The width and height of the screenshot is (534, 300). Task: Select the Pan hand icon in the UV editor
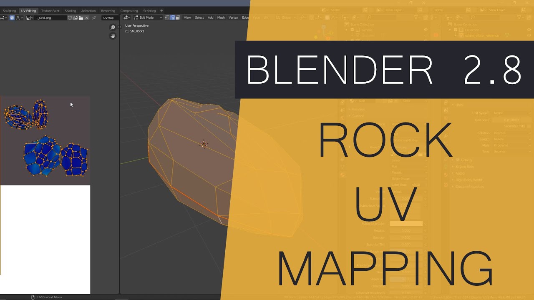coord(113,36)
